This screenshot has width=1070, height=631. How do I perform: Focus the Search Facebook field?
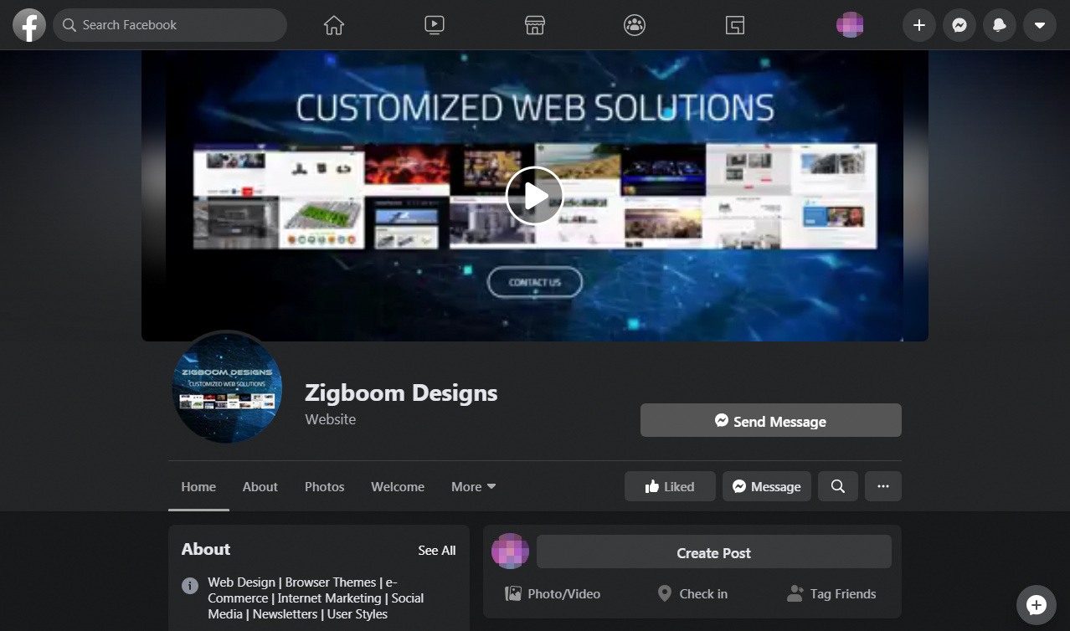[x=170, y=25]
